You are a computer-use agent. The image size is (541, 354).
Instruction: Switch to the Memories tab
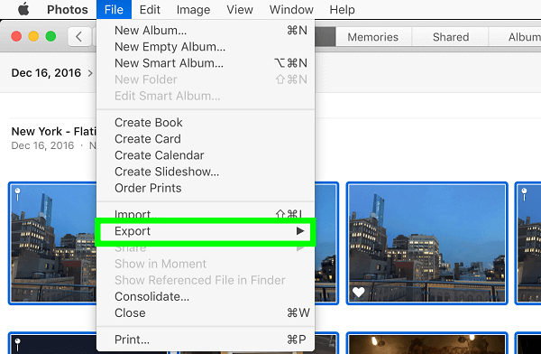pos(372,37)
